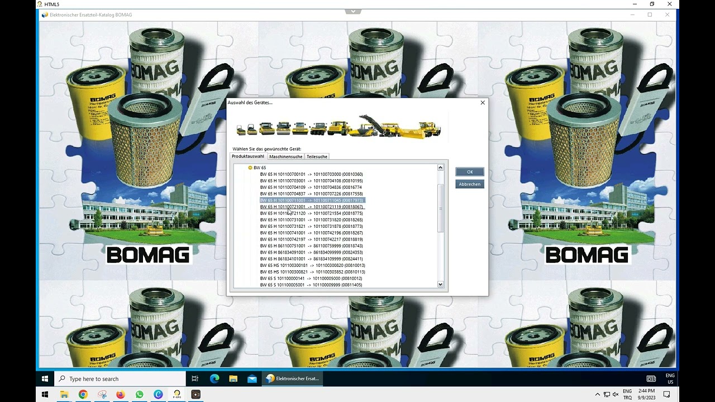The width and height of the screenshot is (715, 402).
Task: Launch Firefox from outer taskbar
Action: (x=121, y=394)
